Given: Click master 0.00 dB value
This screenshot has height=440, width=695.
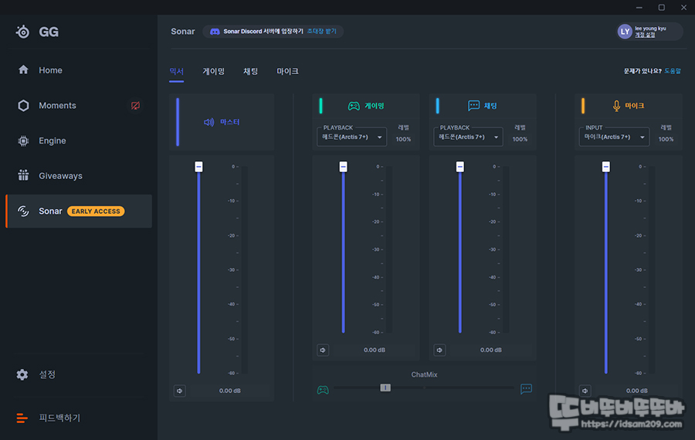Looking at the screenshot, I should (229, 391).
